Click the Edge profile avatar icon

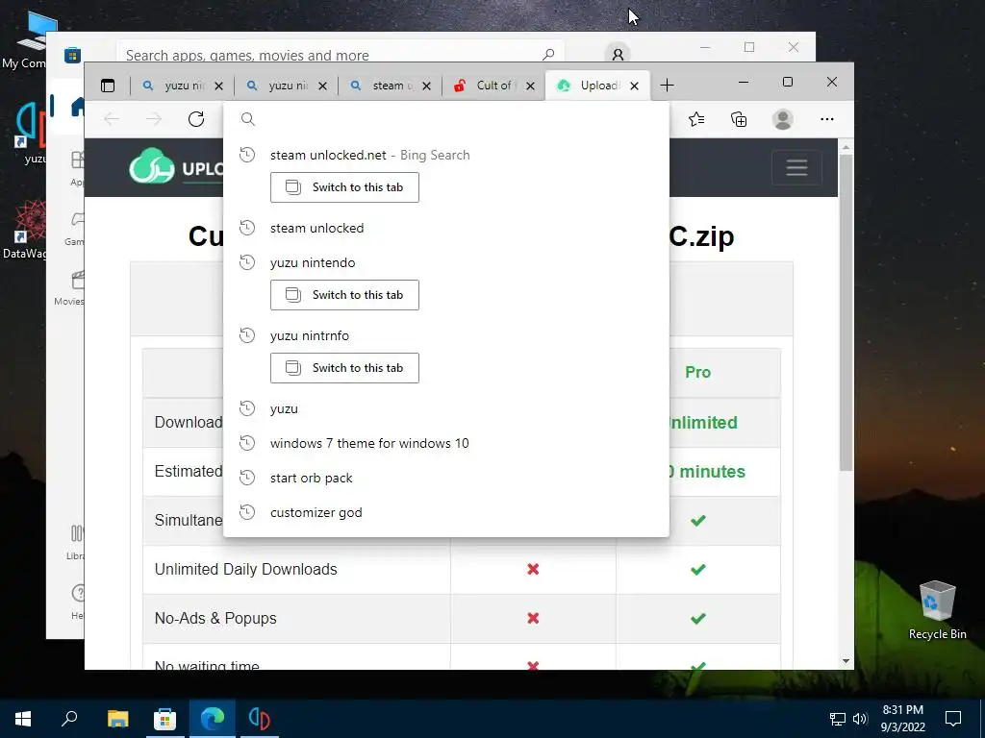point(783,119)
